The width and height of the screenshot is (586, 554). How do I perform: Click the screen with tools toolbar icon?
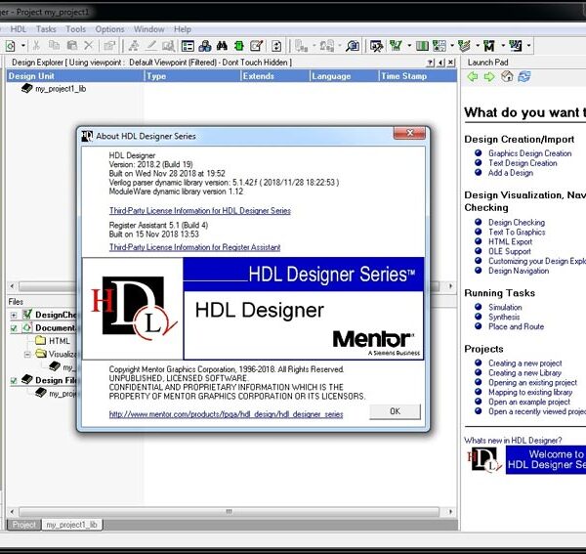point(377,46)
